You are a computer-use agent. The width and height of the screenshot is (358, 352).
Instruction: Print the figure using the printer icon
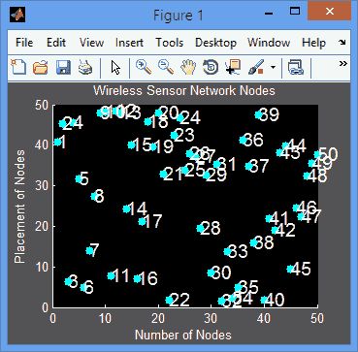85,68
